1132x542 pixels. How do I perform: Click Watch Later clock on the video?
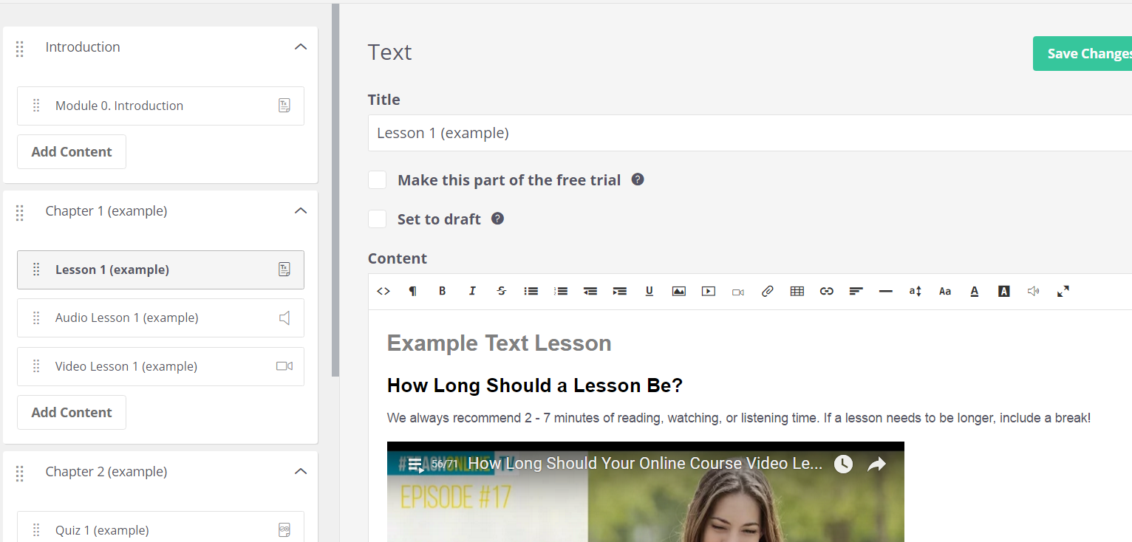pos(843,464)
